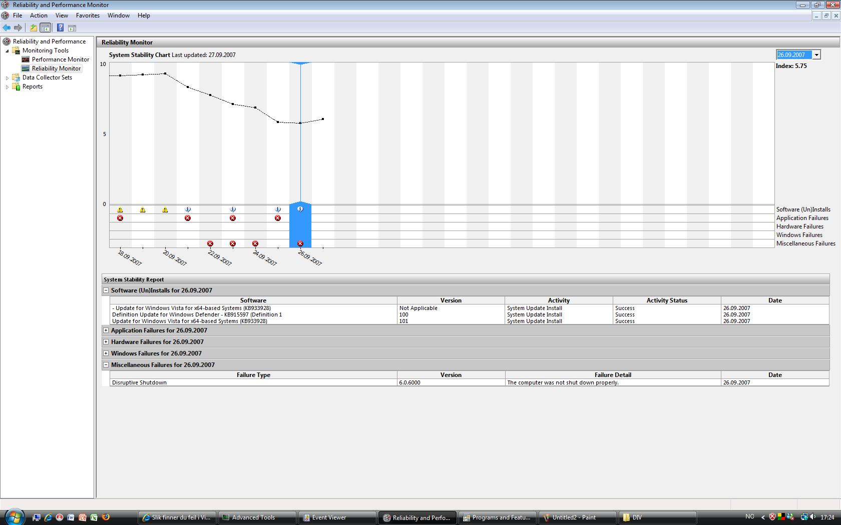Switch to Event Viewer taskbar button
Image resolution: width=841 pixels, height=525 pixels.
coord(337,517)
